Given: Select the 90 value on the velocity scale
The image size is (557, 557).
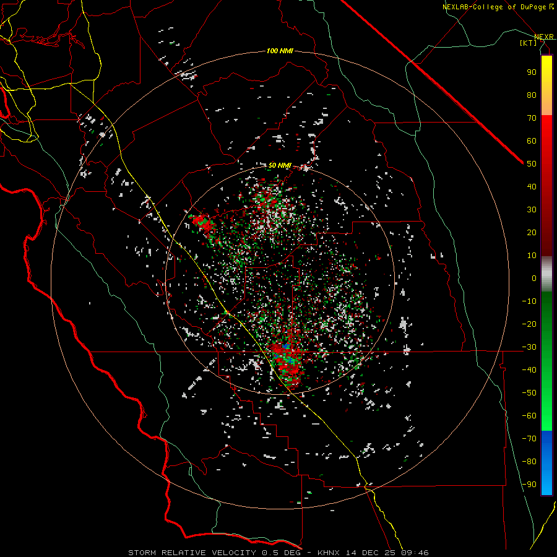Looking at the screenshot, I should (532, 72).
